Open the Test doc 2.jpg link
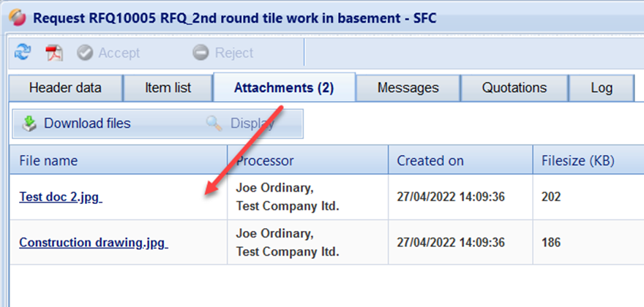Screen dimensions: 644x307 (61, 197)
